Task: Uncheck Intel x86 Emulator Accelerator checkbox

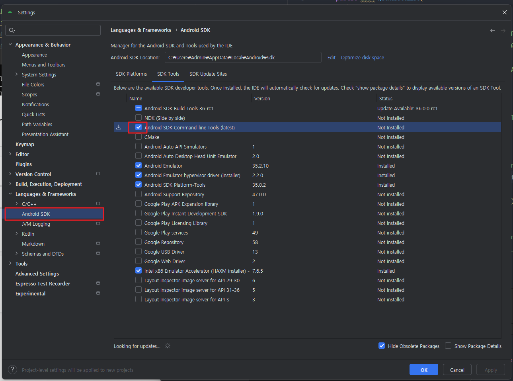Action: tap(138, 270)
